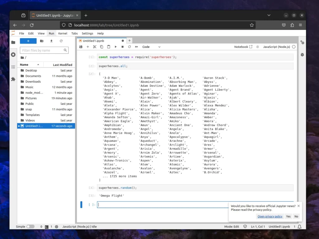Click the terminals count icon in status bar
The height and width of the screenshot is (239, 319).
click(x=47, y=227)
